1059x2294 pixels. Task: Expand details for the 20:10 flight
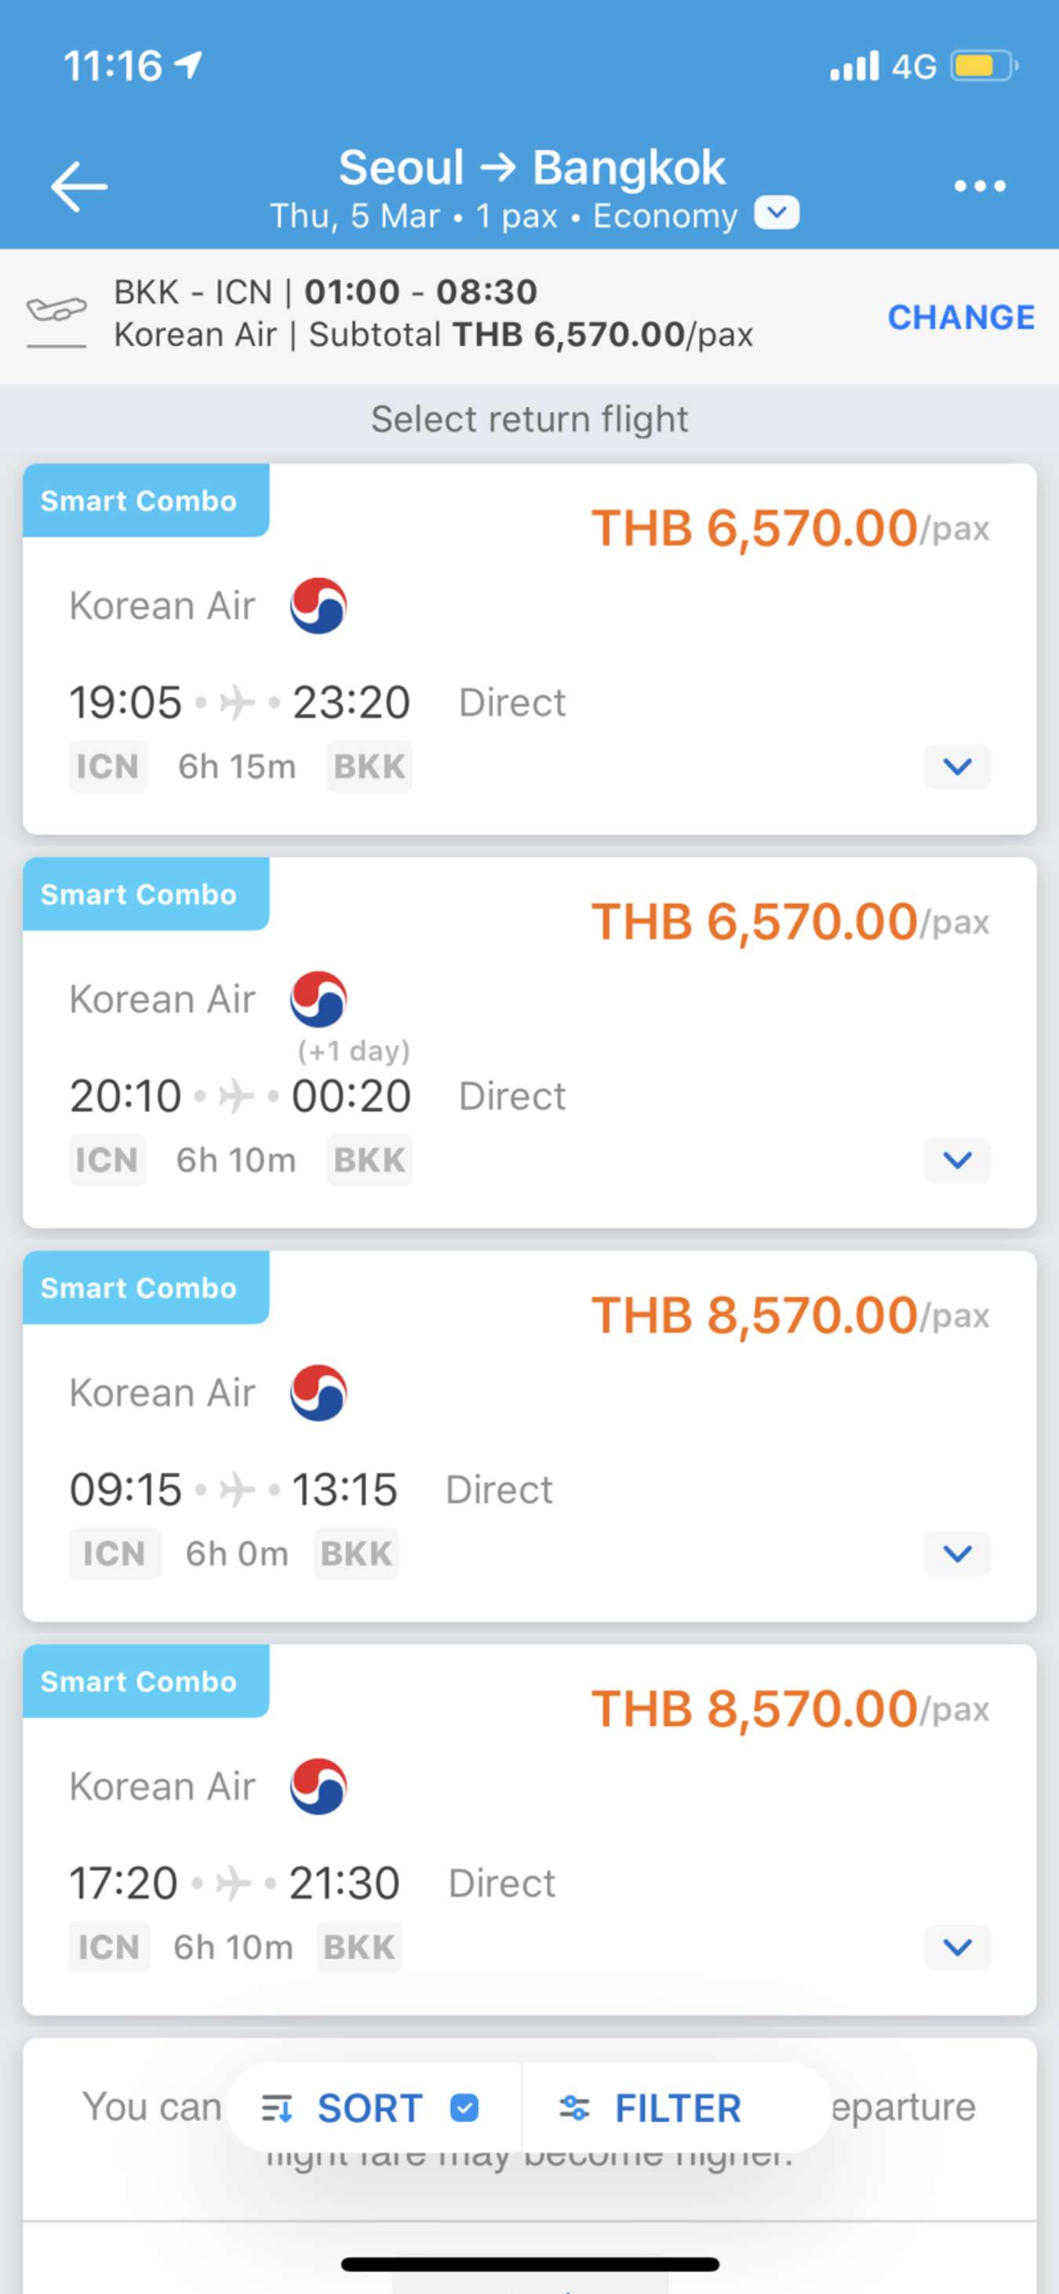[958, 1159]
